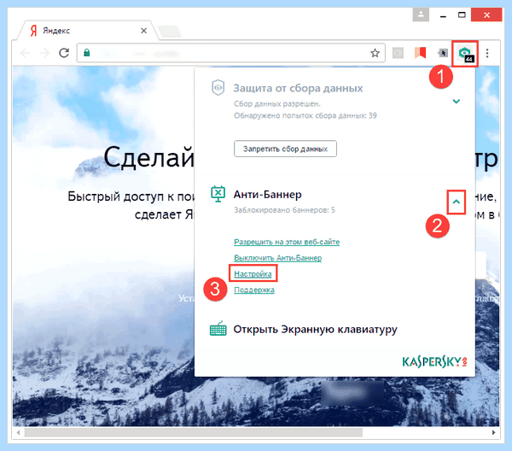Click Открыть Экранную клавиатуру

click(315, 329)
